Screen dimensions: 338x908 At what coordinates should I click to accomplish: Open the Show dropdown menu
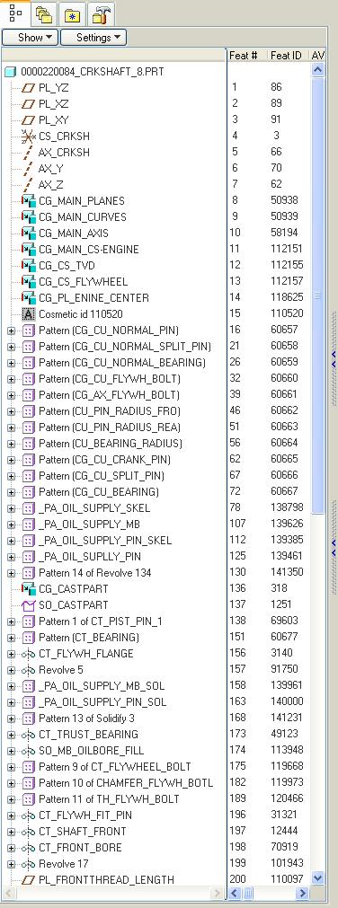coord(31,38)
